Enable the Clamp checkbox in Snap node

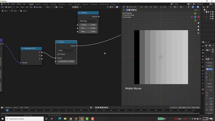[58, 54]
